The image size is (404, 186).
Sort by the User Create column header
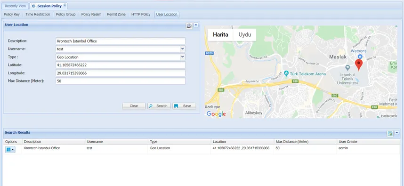tap(368, 142)
